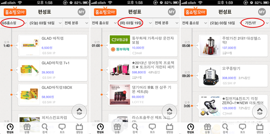Open 댕기머리 shampoo set thumbnail
Viewport: 270px width, 134px height.
point(120,95)
